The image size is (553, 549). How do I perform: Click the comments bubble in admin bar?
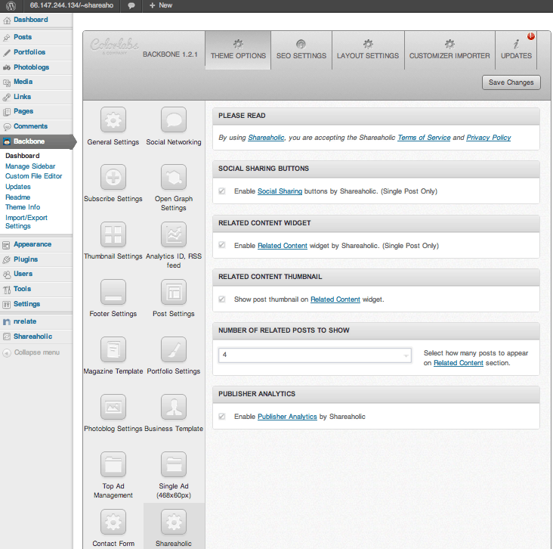[x=131, y=5]
